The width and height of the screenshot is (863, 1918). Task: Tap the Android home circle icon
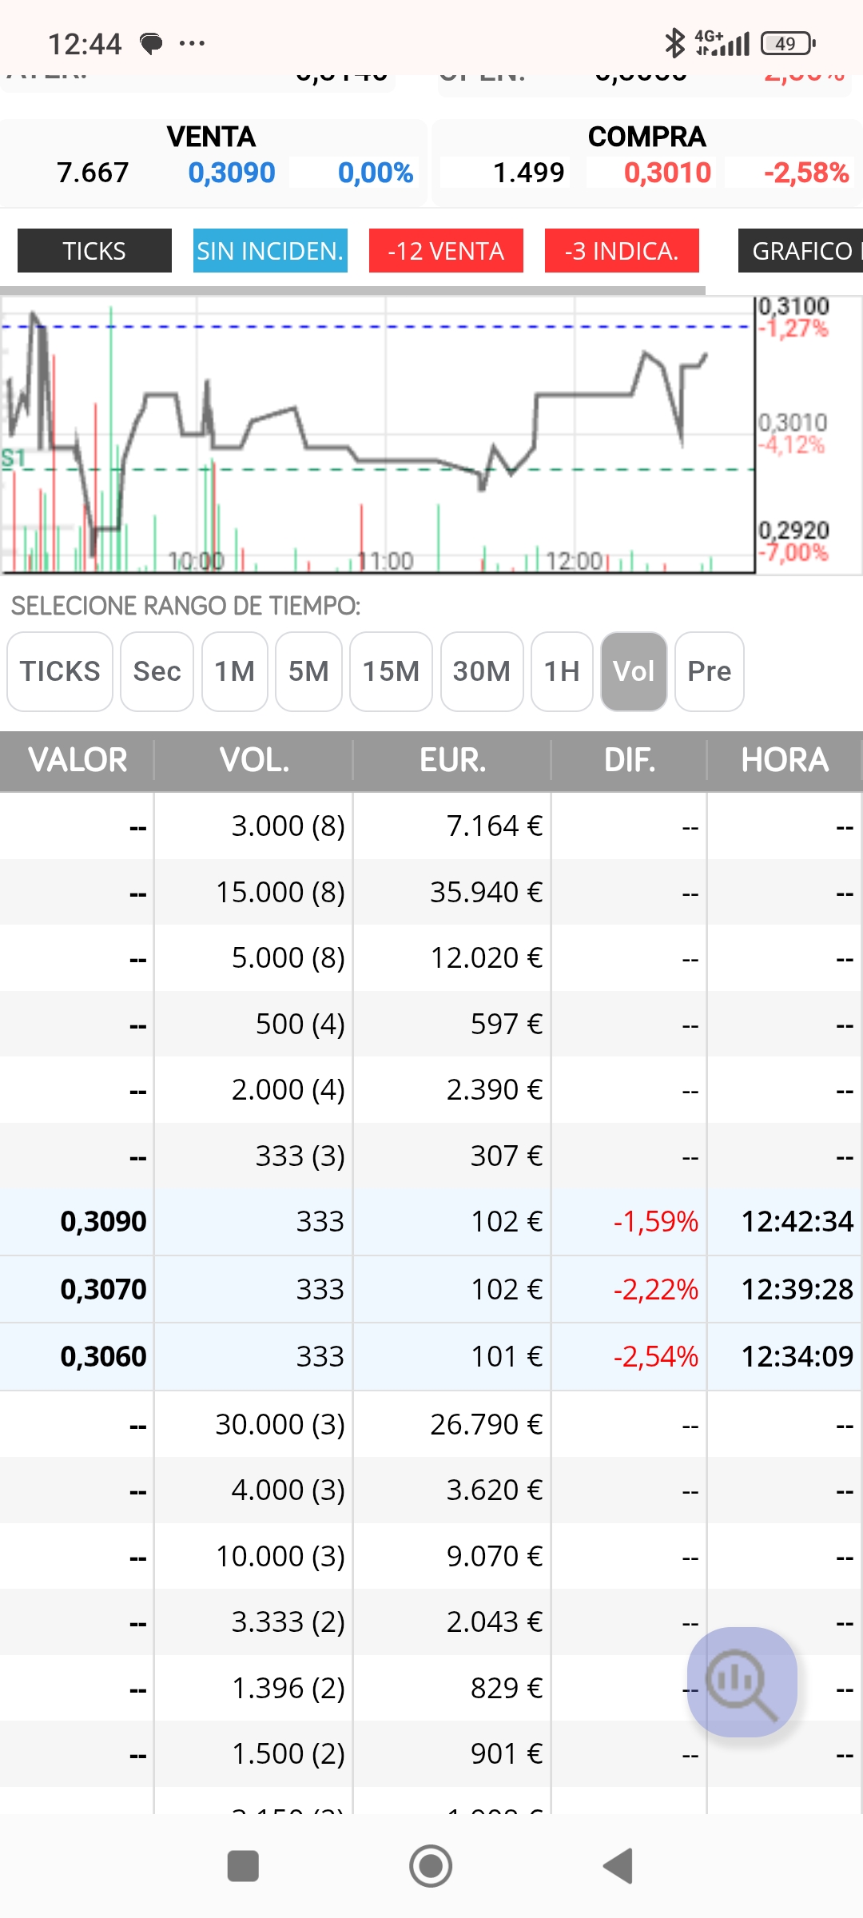click(x=431, y=1866)
